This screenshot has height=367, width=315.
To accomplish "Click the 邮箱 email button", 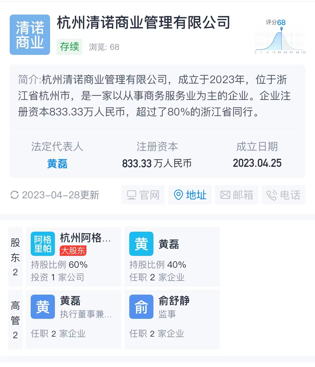I will point(237,195).
